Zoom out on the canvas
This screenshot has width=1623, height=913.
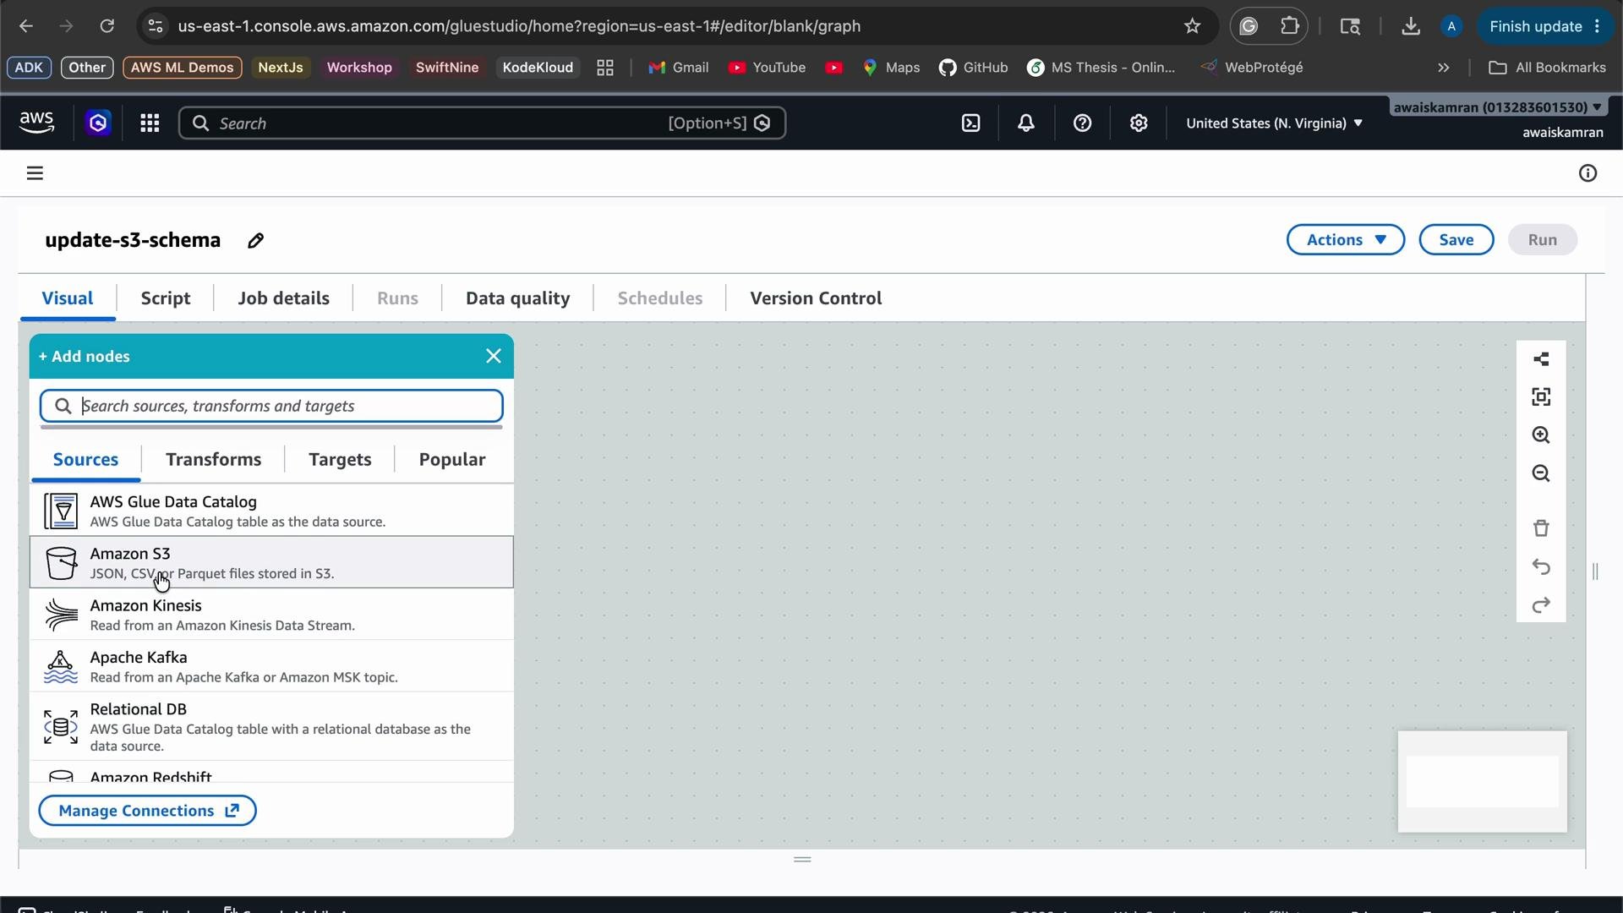[1541, 473]
